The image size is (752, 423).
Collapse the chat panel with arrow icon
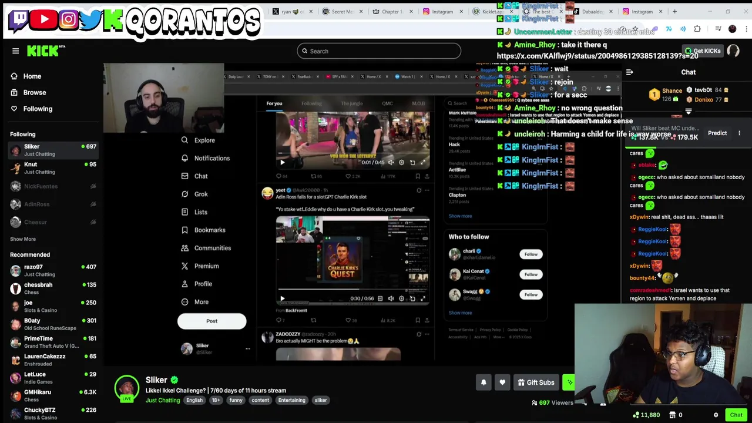[x=630, y=72]
